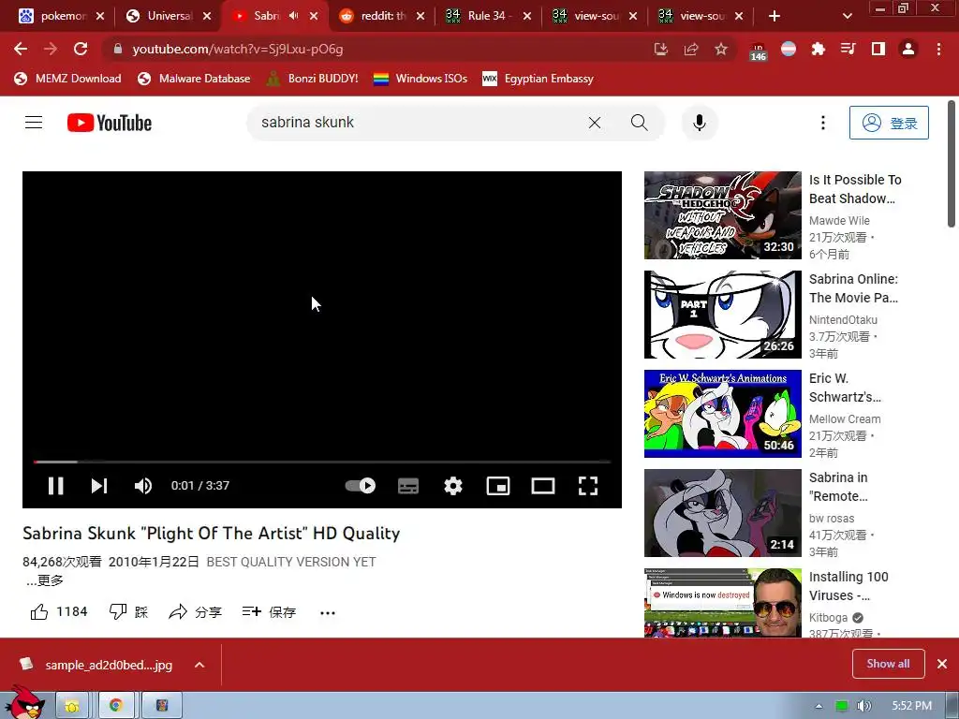Open tab search dropdown chevron
The image size is (959, 719).
pos(847,16)
